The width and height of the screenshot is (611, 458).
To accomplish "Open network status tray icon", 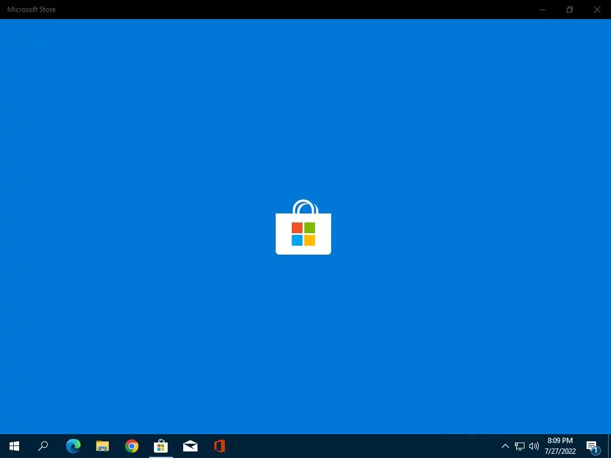I will (520, 446).
